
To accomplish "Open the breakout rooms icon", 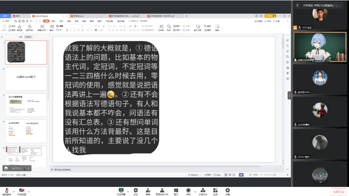I will coord(203,190).
